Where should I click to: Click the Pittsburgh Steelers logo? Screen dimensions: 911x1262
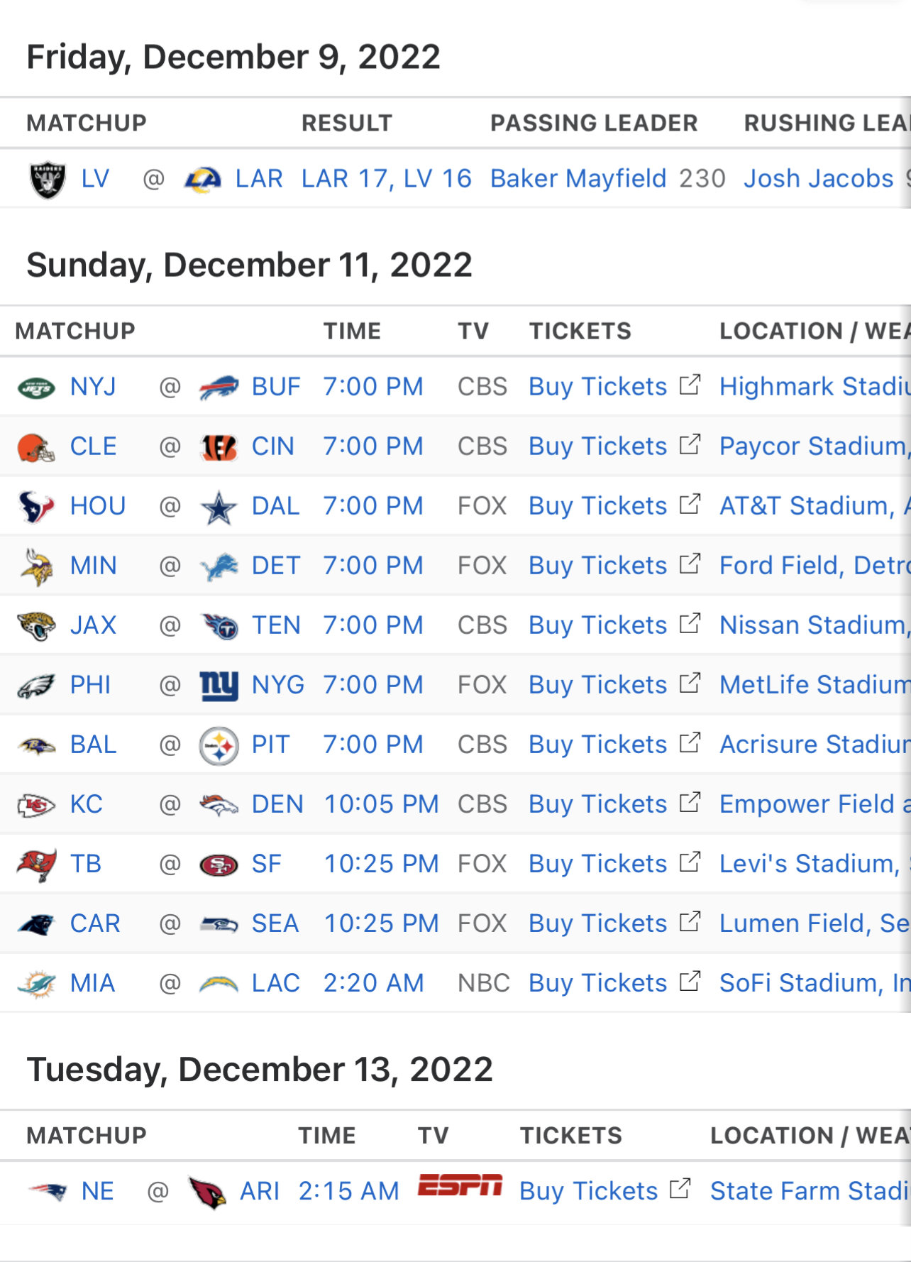pos(219,746)
